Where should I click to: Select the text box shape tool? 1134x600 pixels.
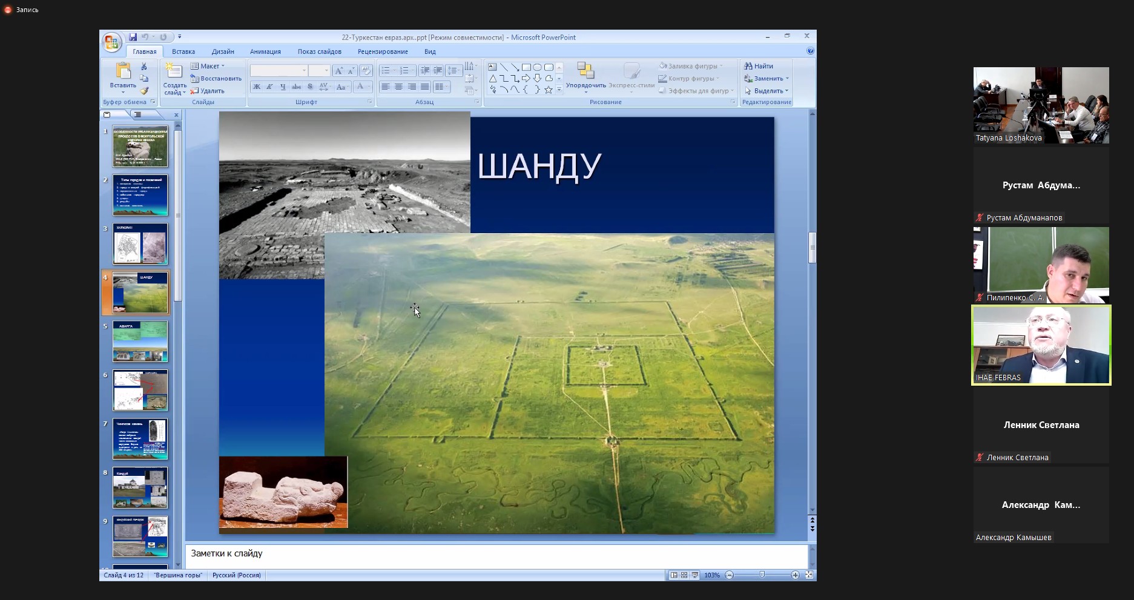(x=492, y=67)
